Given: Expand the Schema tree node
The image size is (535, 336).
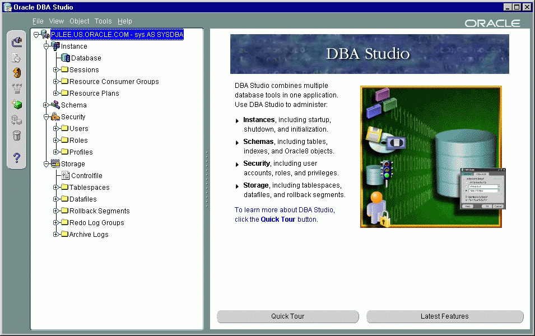Looking at the screenshot, I should (x=46, y=105).
